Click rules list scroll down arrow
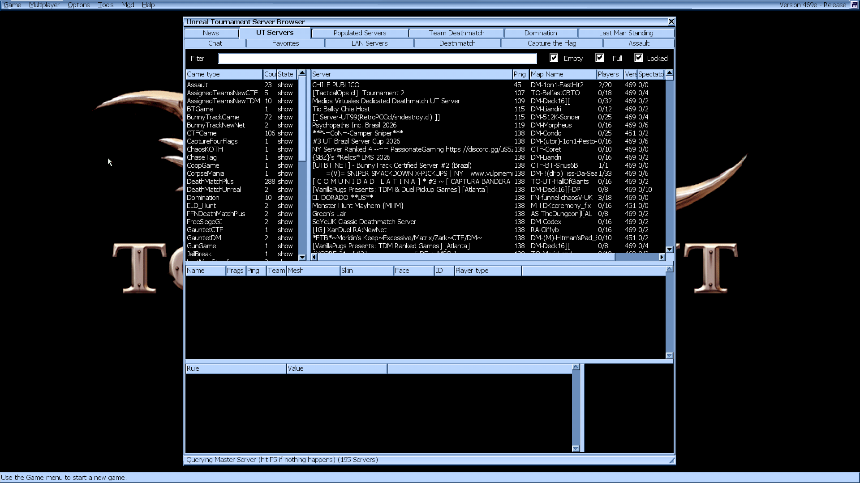The width and height of the screenshot is (860, 483). [x=576, y=449]
